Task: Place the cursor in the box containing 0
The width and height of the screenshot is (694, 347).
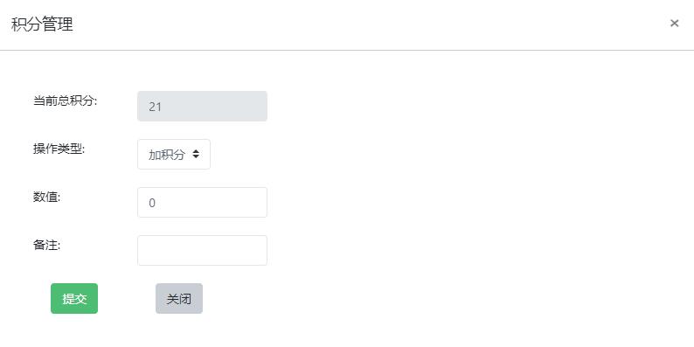Action: pos(202,202)
